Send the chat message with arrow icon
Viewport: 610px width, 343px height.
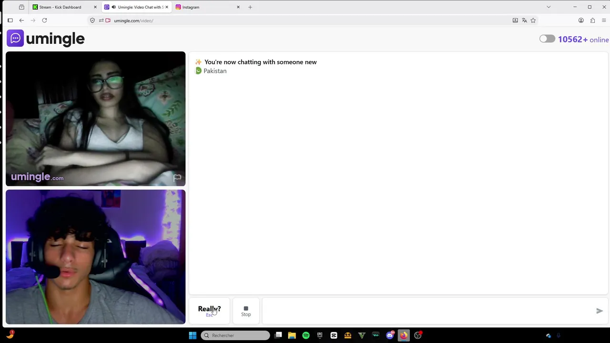(600, 311)
